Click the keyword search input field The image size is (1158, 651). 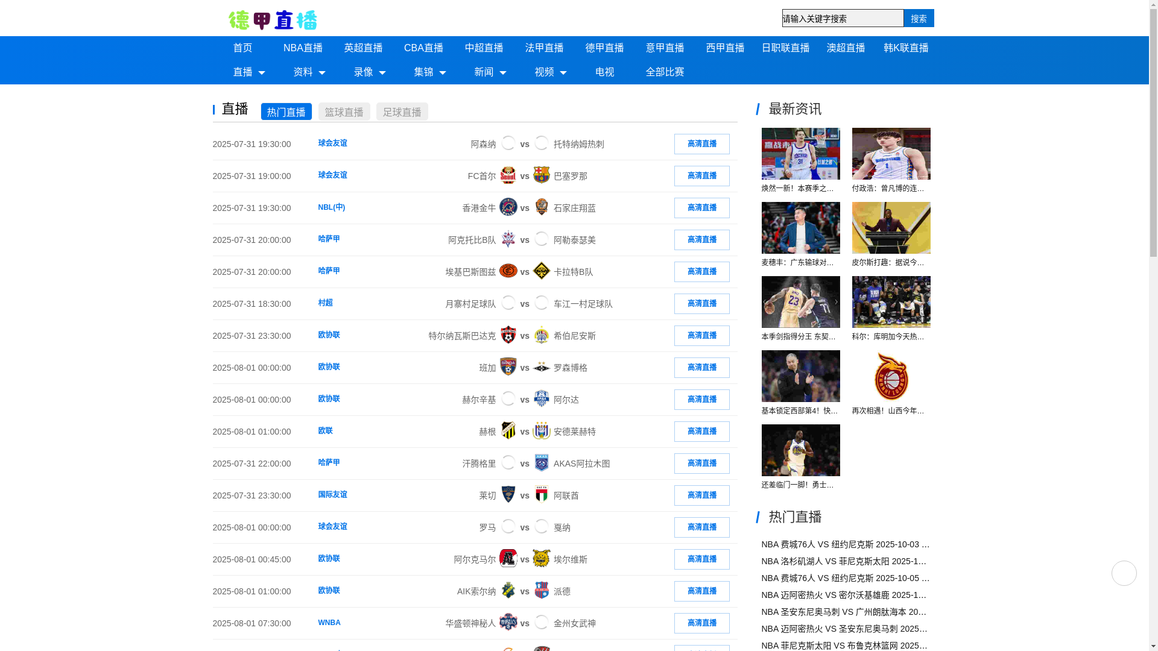tap(843, 18)
